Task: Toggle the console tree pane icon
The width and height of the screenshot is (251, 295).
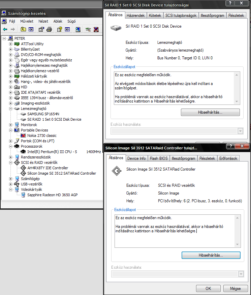Action: [x=31, y=29]
